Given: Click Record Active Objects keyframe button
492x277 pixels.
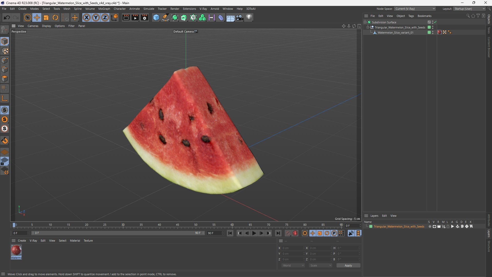Looking at the screenshot, I should tap(288, 233).
